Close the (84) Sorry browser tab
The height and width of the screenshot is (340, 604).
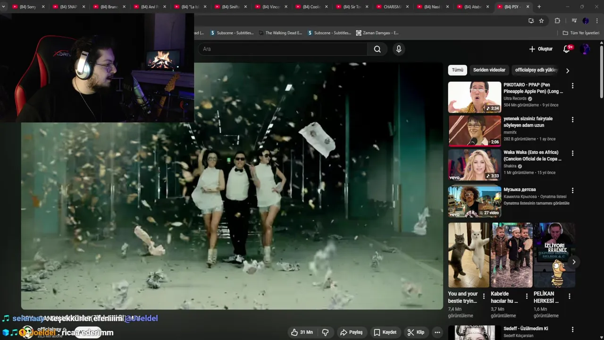click(43, 7)
